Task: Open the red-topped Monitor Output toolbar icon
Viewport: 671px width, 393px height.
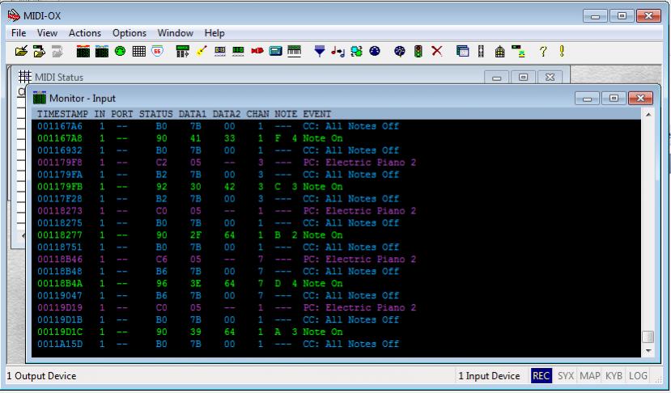Action: (83, 51)
